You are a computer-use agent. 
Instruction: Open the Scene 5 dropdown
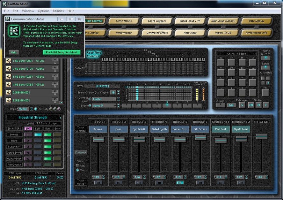click(104, 105)
